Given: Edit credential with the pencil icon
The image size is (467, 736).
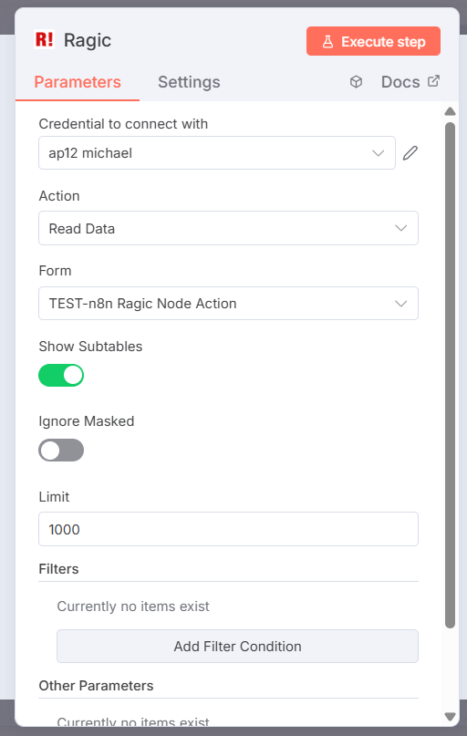Looking at the screenshot, I should pos(410,153).
